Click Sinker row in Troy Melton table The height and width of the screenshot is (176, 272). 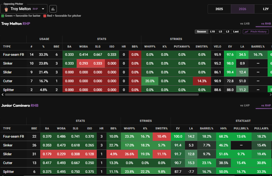136,64
